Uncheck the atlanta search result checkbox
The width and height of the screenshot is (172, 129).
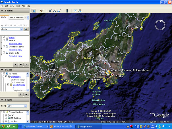(x=4, y=37)
